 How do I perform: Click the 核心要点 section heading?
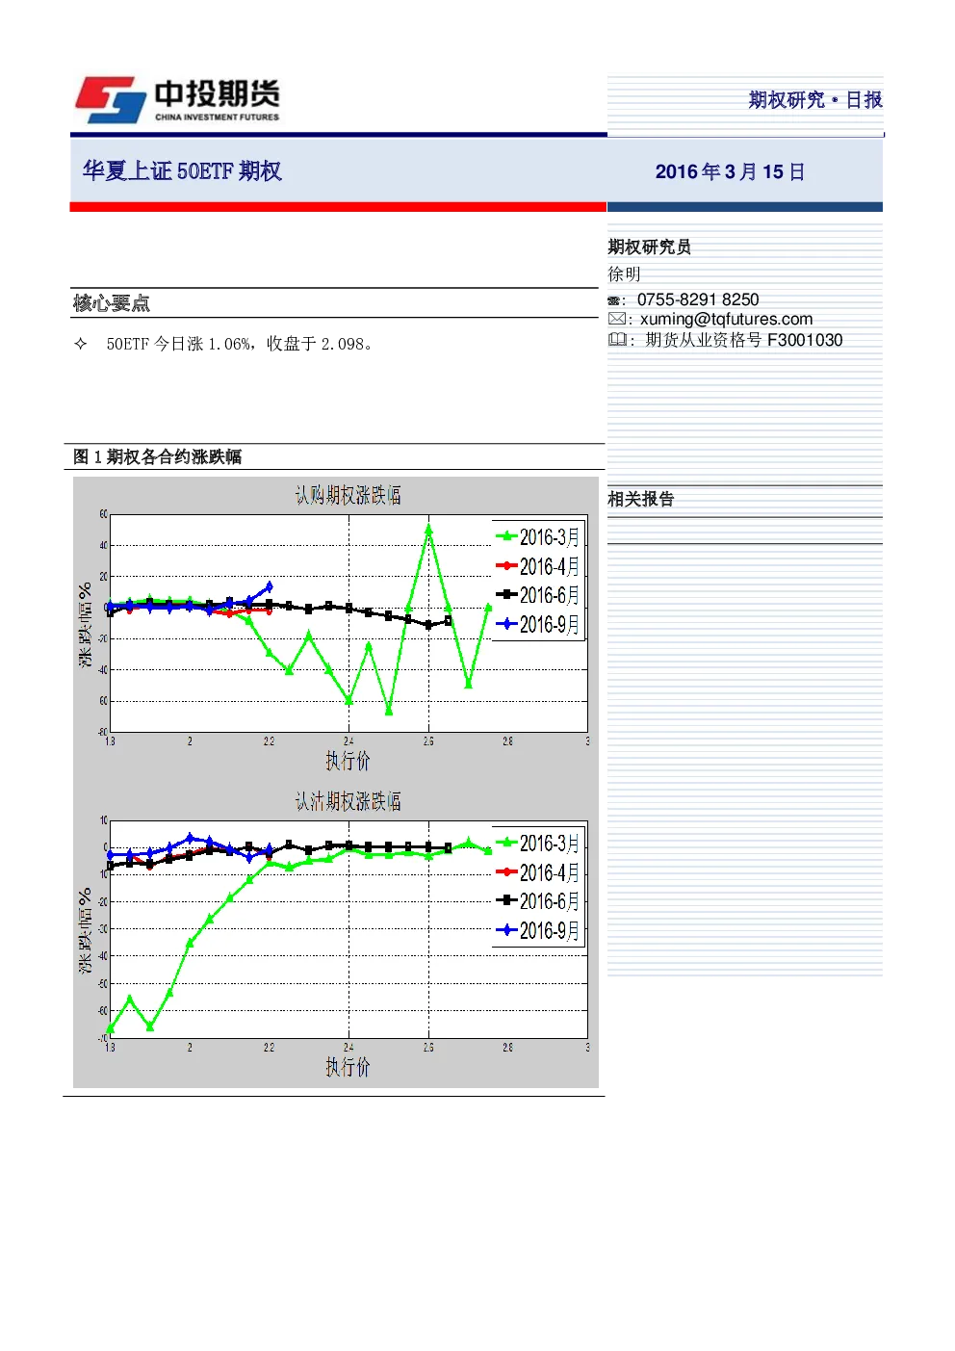111,303
